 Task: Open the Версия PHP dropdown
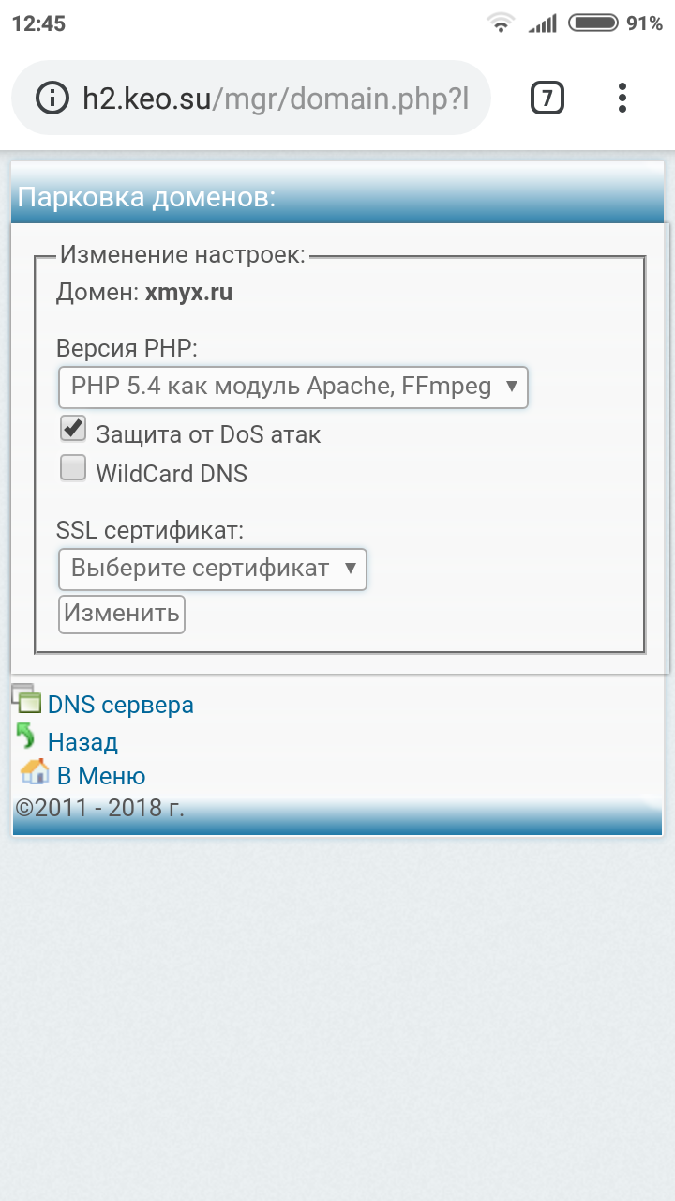293,387
